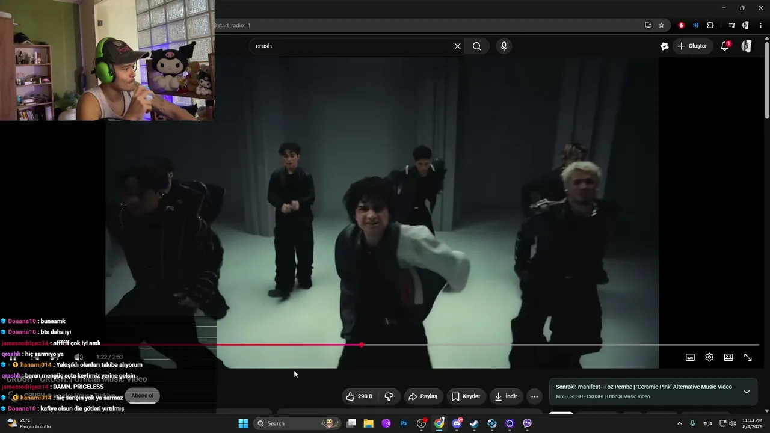770x433 pixels.
Task: Open Chrome media controls icon
Action: [x=731, y=25]
